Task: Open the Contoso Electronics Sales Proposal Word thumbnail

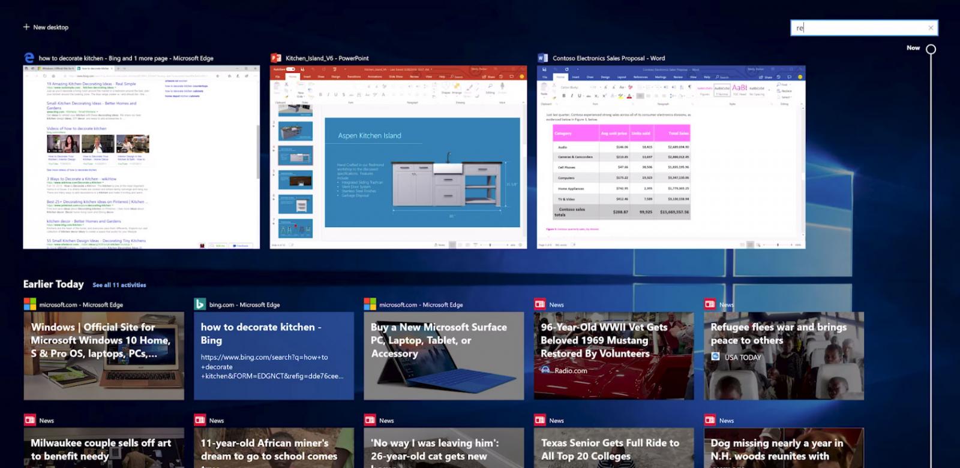Action: click(671, 157)
